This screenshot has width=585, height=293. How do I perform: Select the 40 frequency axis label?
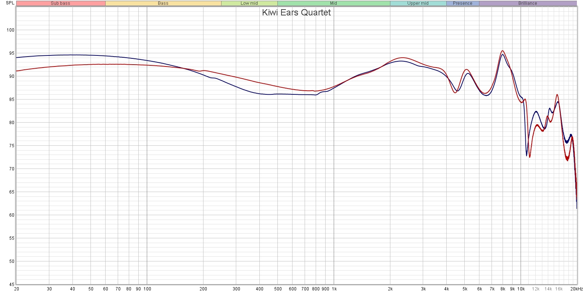(72, 289)
